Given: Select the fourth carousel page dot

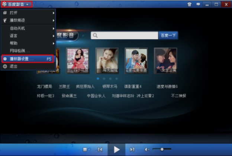Looking at the screenshot, I should point(117,79).
